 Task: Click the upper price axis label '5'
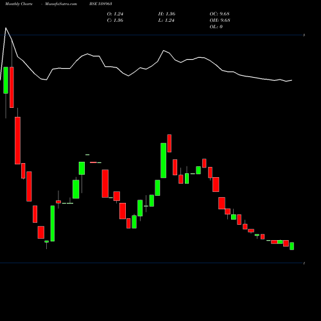click(x=304, y=35)
